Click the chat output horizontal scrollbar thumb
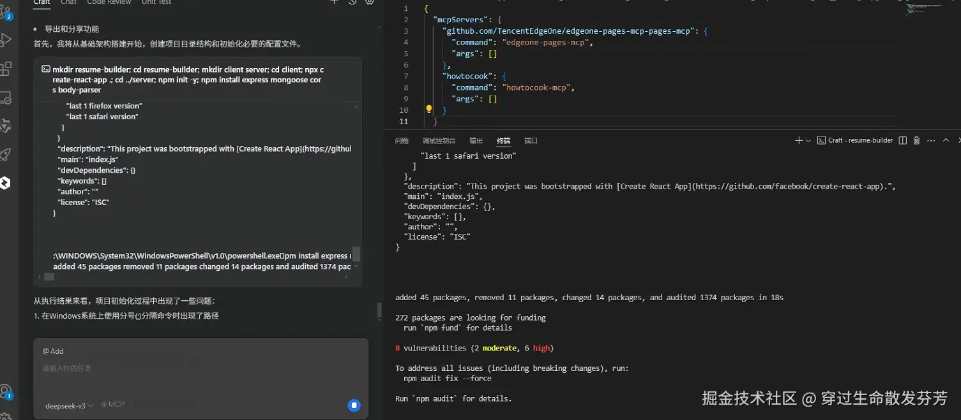Image resolution: width=961 pixels, height=420 pixels. click(49, 277)
